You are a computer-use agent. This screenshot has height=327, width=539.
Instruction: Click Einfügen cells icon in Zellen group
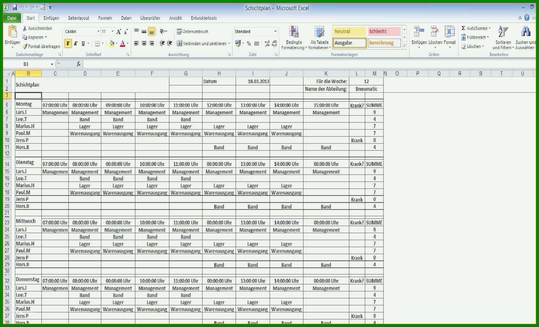[x=419, y=32]
